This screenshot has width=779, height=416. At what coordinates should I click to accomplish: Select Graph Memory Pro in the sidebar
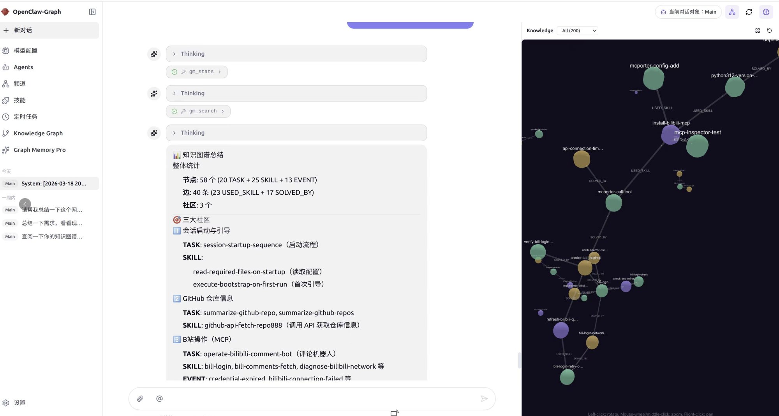tap(39, 150)
